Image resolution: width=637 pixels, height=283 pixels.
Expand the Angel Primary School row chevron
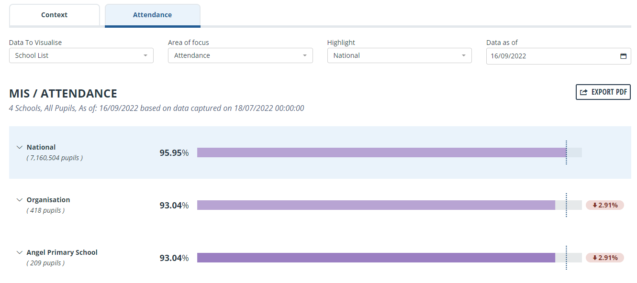(19, 252)
